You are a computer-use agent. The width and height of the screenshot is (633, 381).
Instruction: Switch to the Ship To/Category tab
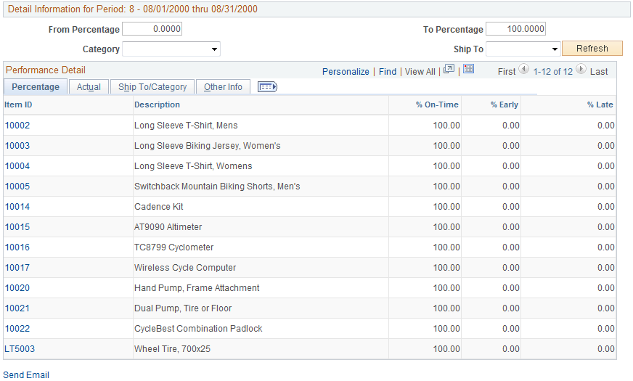[152, 87]
